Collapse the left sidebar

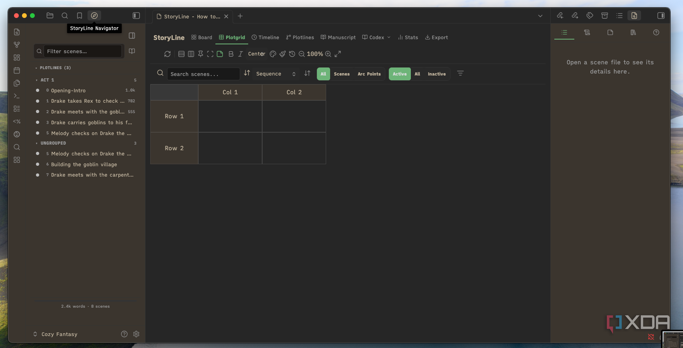click(136, 16)
